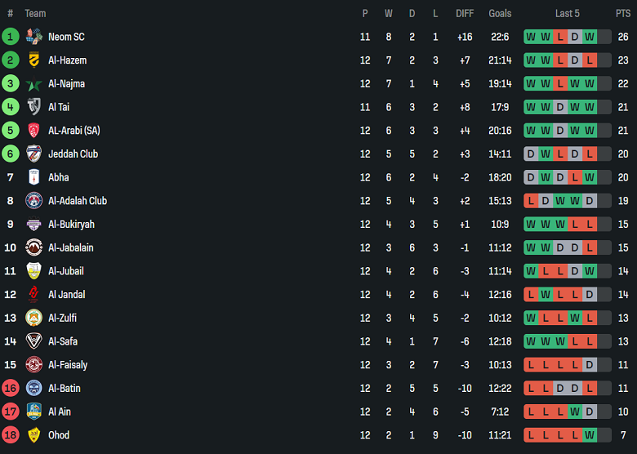
Task: Click the rank 1 green position circle
Action: [11, 37]
